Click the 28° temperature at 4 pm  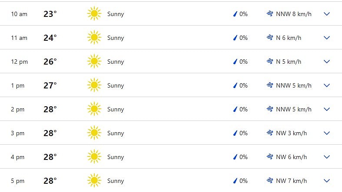50,157
